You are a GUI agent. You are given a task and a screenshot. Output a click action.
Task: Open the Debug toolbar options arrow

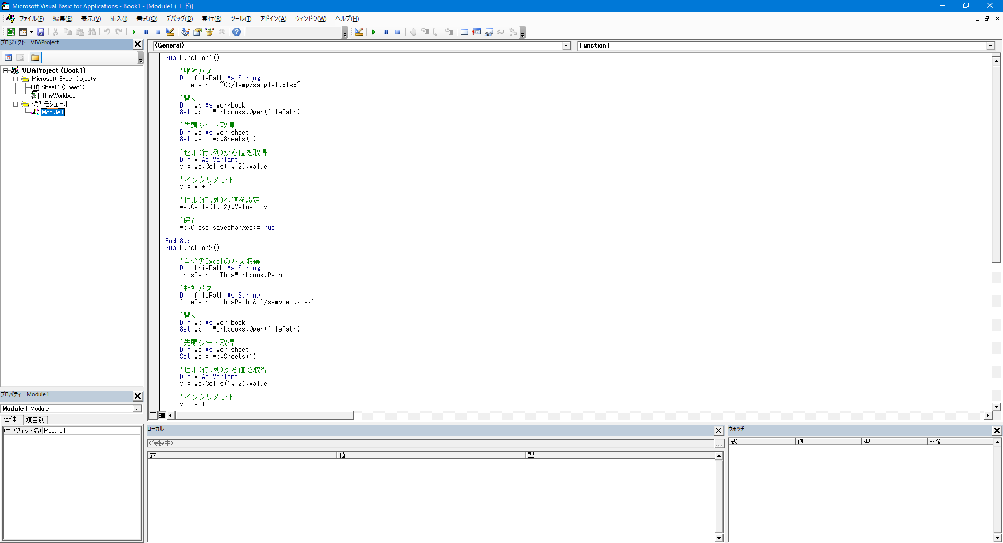[x=522, y=32]
